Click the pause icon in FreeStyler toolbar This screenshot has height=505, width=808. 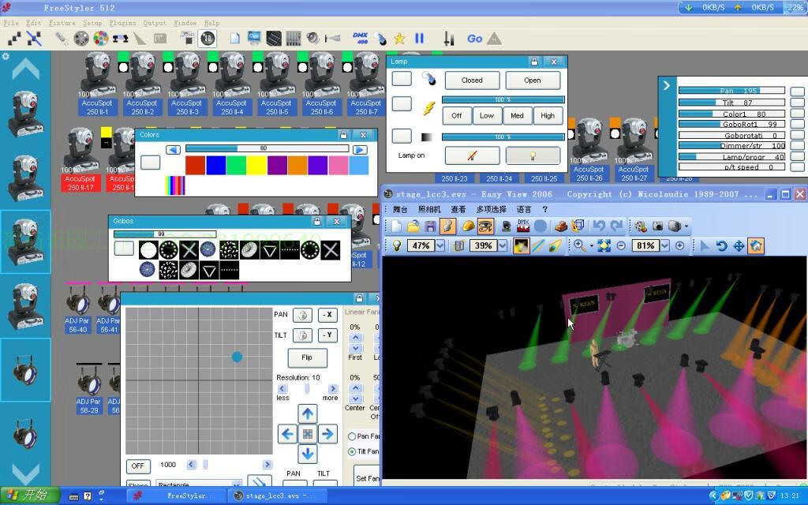[x=419, y=38]
